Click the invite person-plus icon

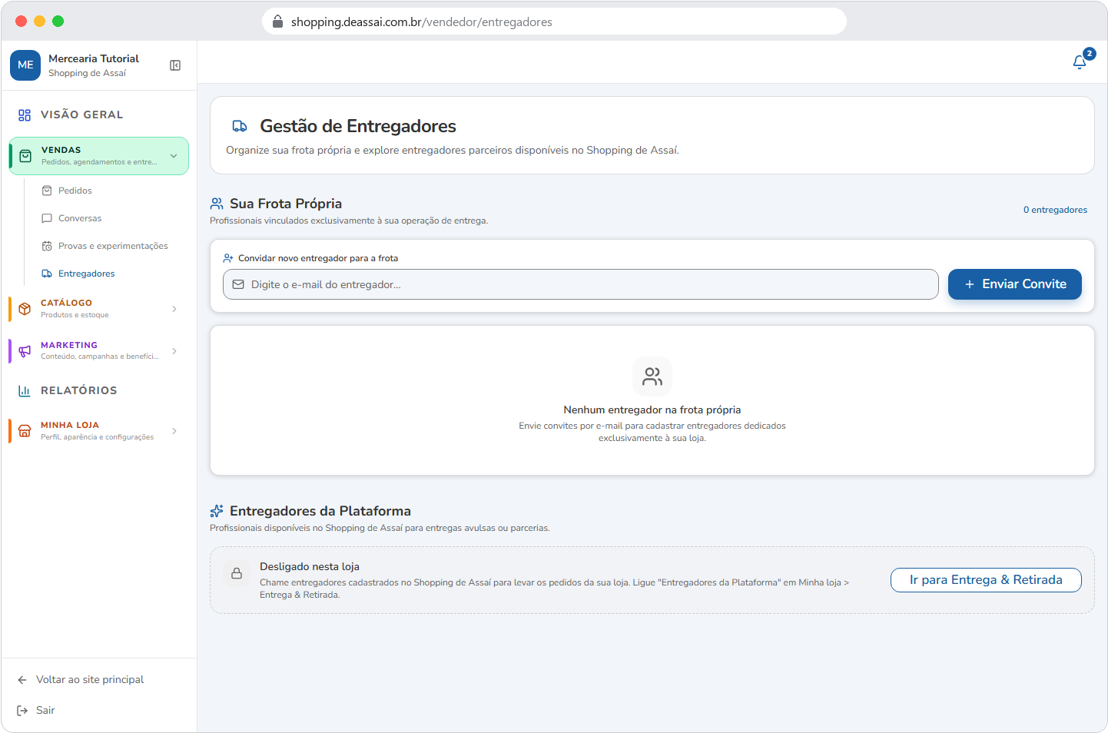[228, 258]
